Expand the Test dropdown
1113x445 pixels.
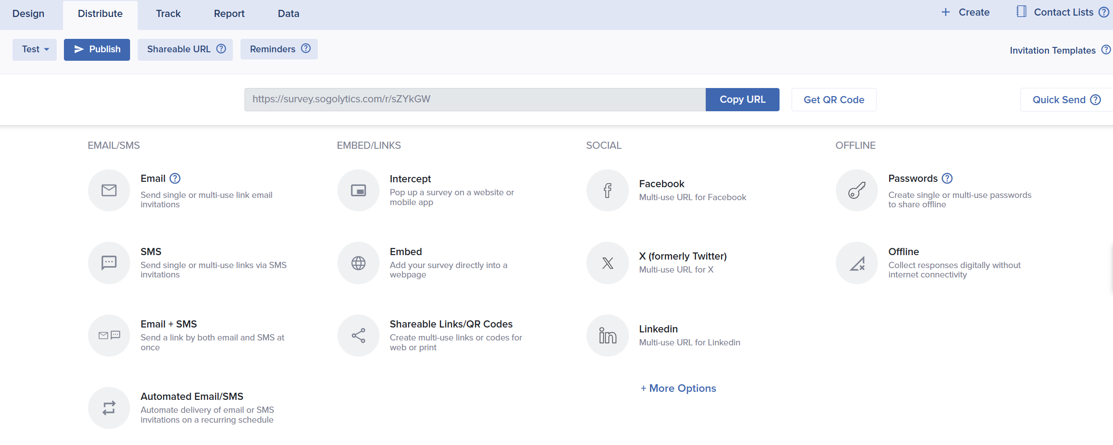coord(35,49)
